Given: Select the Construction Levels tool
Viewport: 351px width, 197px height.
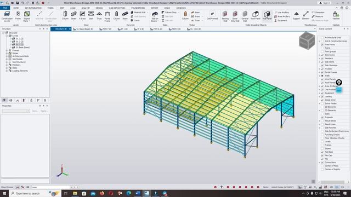Looking at the screenshot, I should click(7, 16).
